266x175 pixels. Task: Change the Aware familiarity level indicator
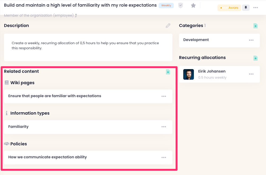coord(229,8)
